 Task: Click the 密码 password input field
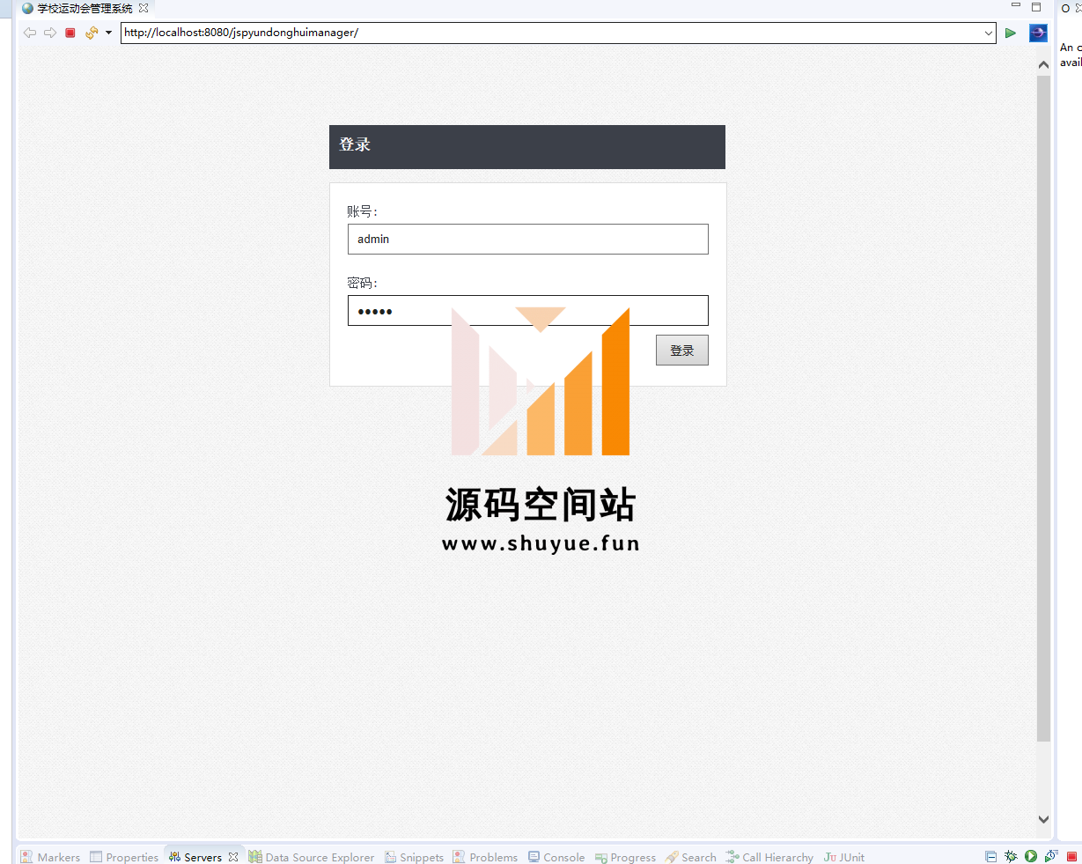pyautogui.click(x=528, y=310)
